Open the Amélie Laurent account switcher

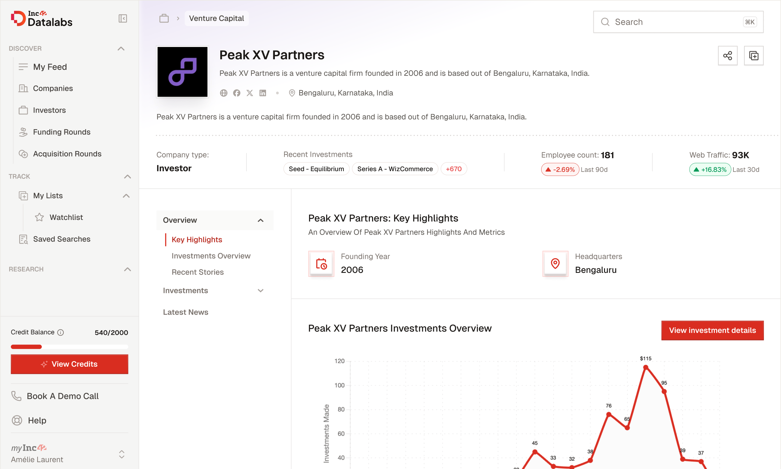pyautogui.click(x=121, y=454)
